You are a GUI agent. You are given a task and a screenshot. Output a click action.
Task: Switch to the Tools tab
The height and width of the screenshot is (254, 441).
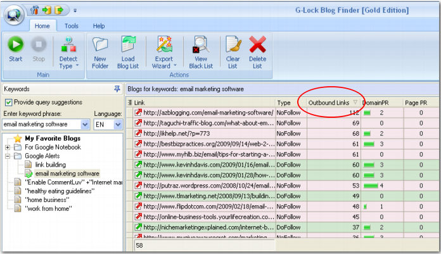(x=72, y=26)
